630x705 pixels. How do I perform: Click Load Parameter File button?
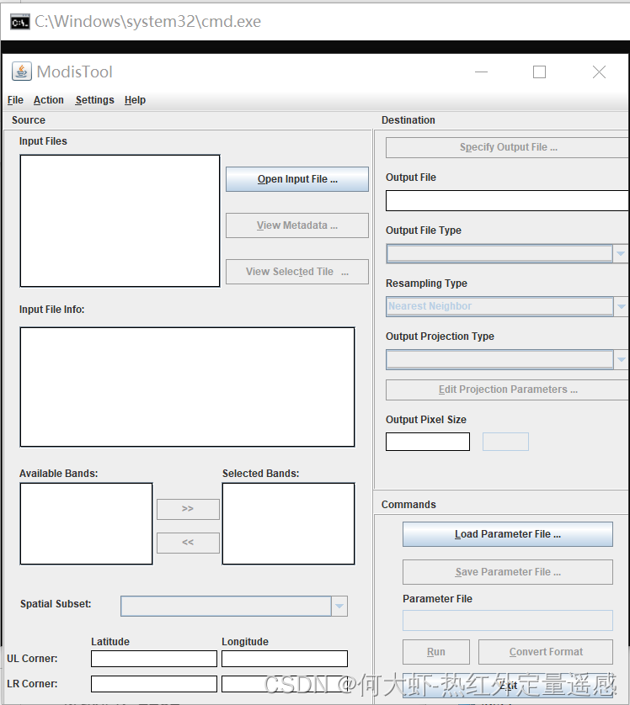click(x=508, y=534)
